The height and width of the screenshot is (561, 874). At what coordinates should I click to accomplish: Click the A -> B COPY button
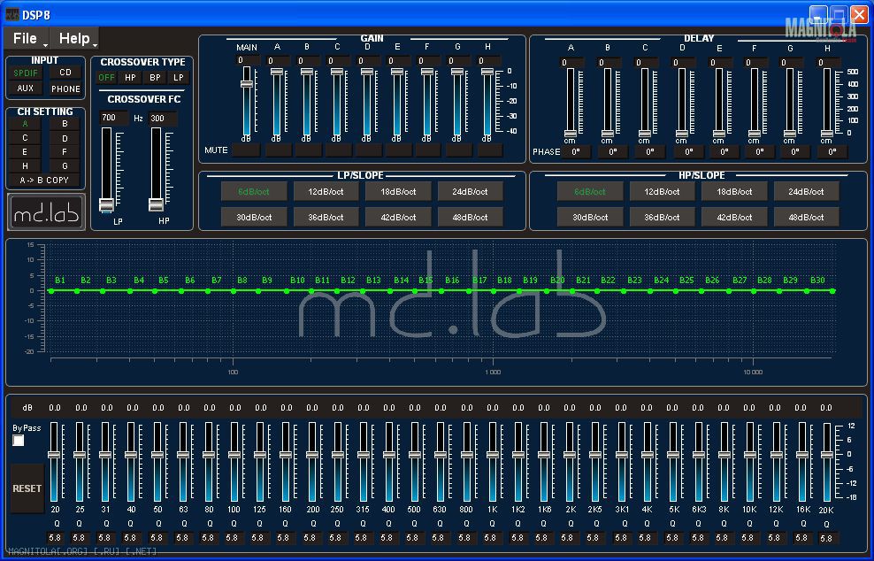click(x=44, y=181)
